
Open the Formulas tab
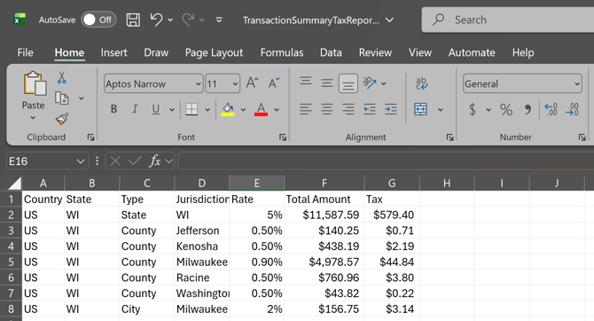pos(282,52)
